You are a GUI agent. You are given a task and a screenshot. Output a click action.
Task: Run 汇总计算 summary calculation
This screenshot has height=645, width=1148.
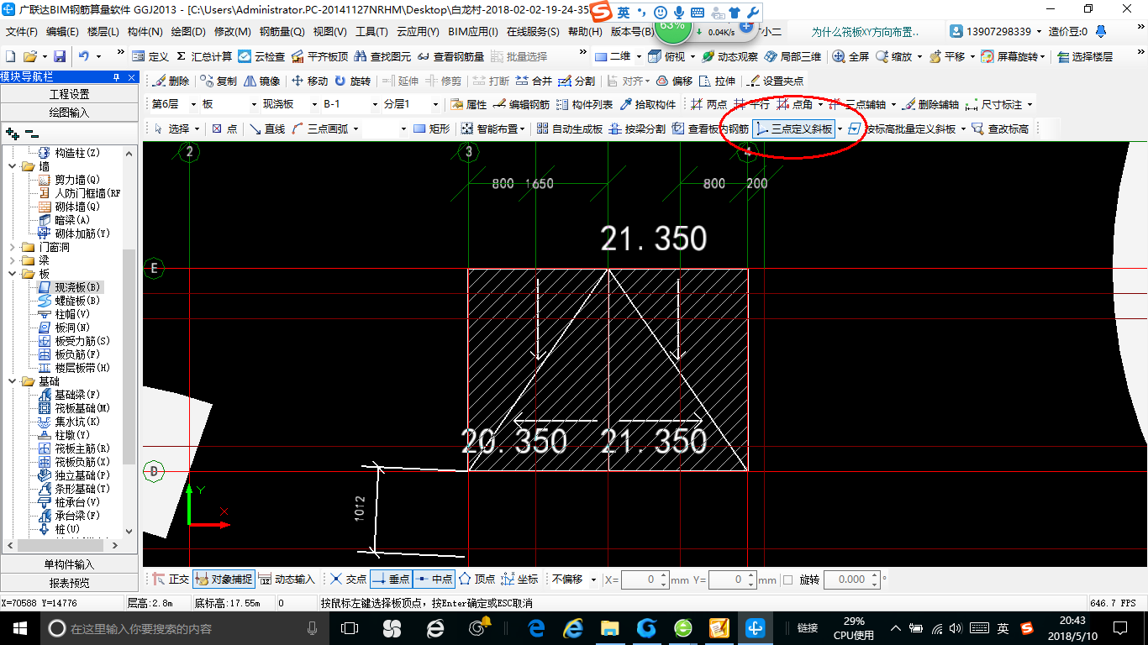(204, 56)
